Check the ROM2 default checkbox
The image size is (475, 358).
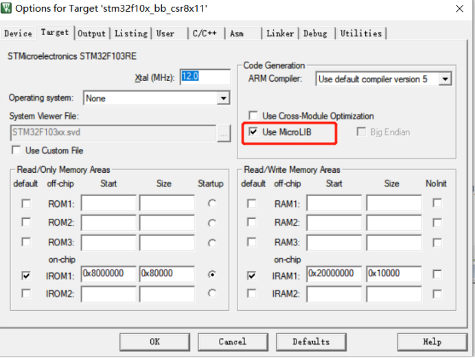click(x=26, y=222)
